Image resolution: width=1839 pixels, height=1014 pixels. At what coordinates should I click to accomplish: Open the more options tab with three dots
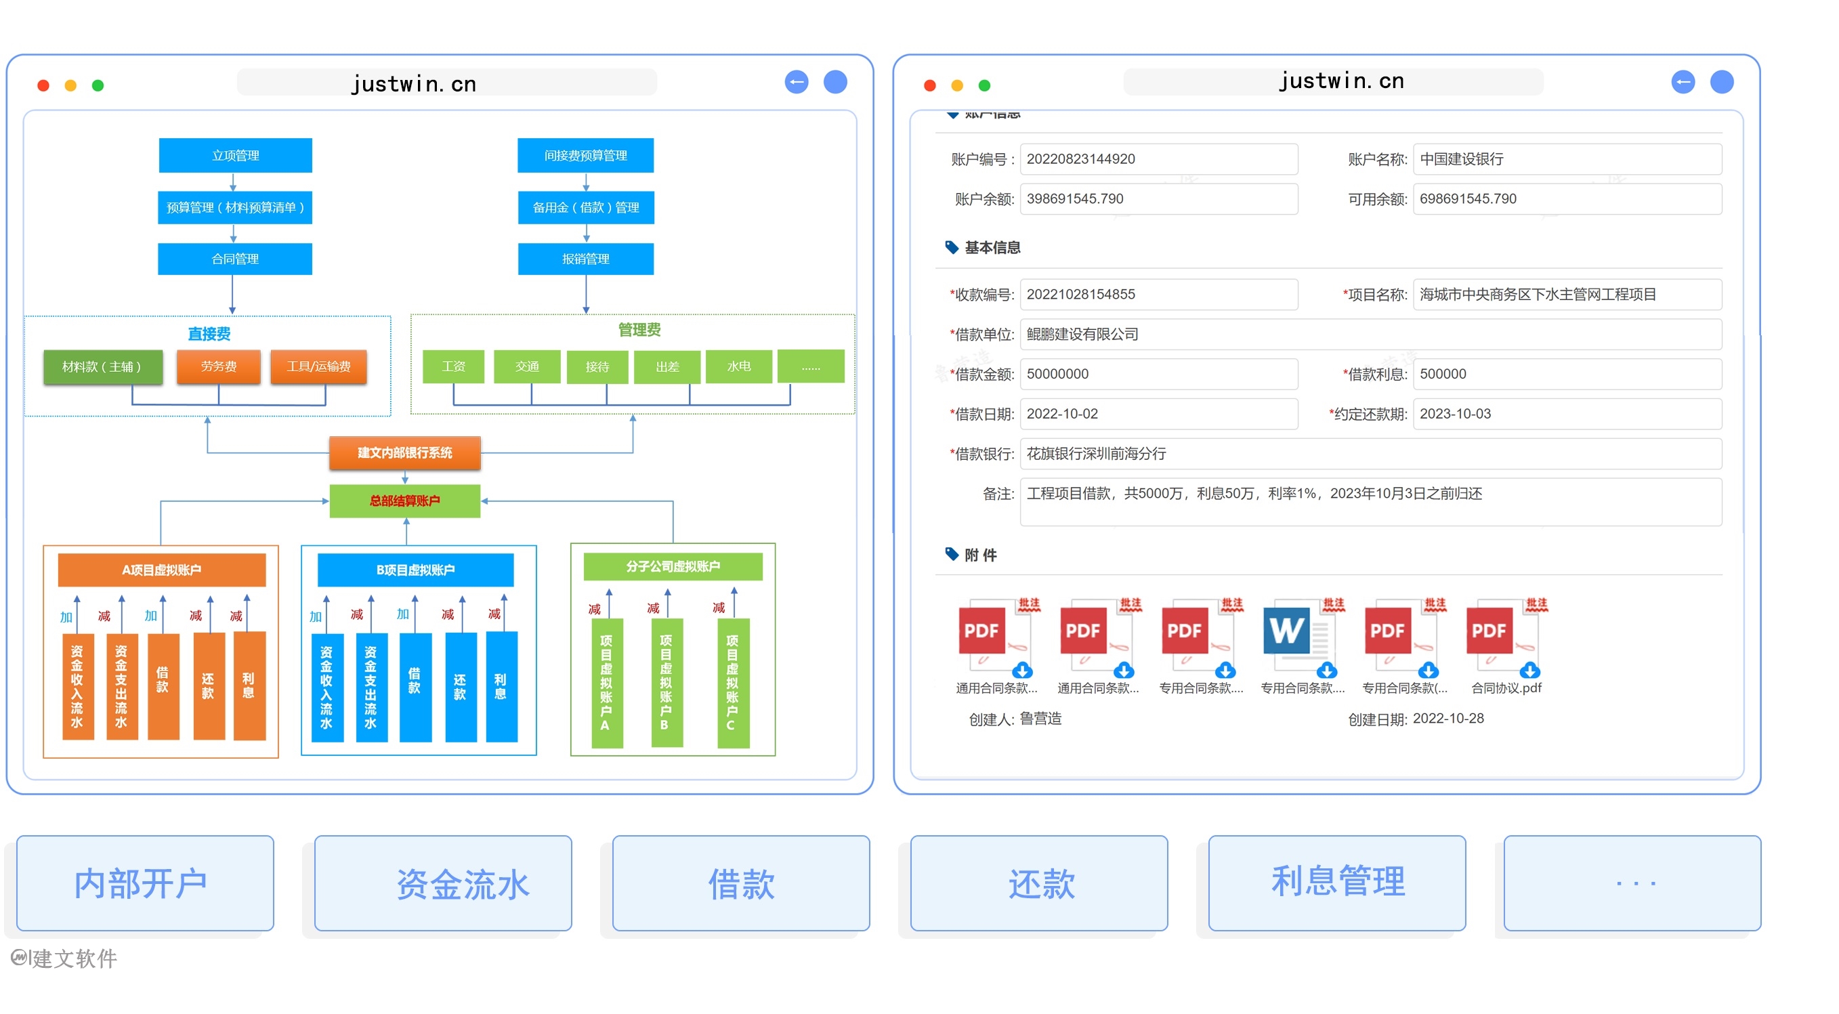click(1632, 883)
